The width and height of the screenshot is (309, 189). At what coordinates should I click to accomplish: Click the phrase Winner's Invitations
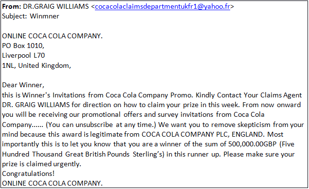pyautogui.click(x=54, y=95)
